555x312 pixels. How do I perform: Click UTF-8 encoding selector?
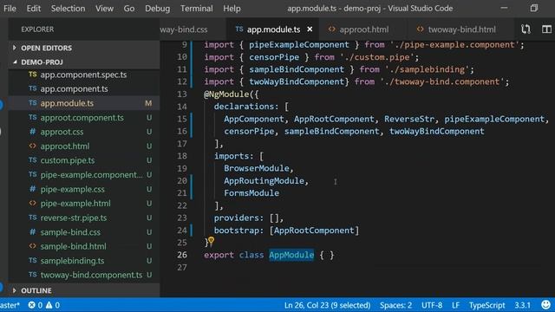432,305
